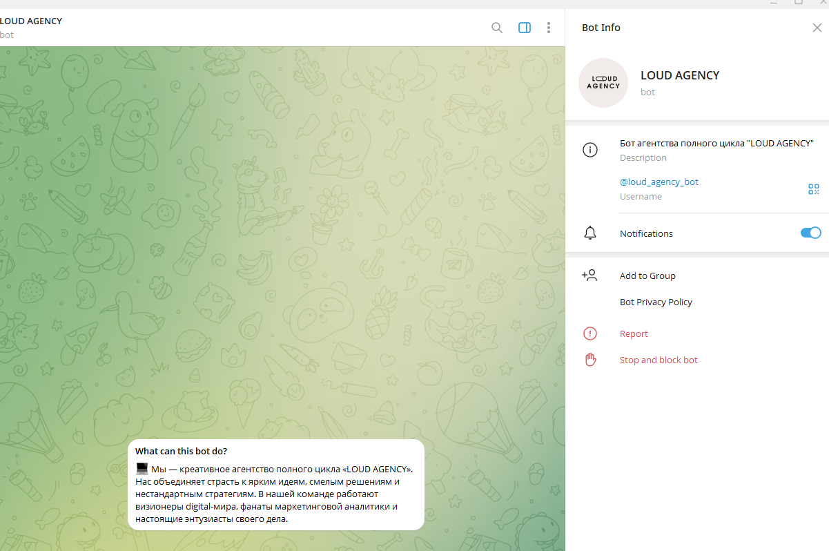
Task: Disable the Notifications switch
Action: (810, 233)
